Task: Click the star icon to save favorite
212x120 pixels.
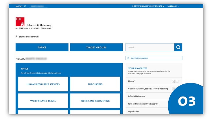Action: point(128,58)
